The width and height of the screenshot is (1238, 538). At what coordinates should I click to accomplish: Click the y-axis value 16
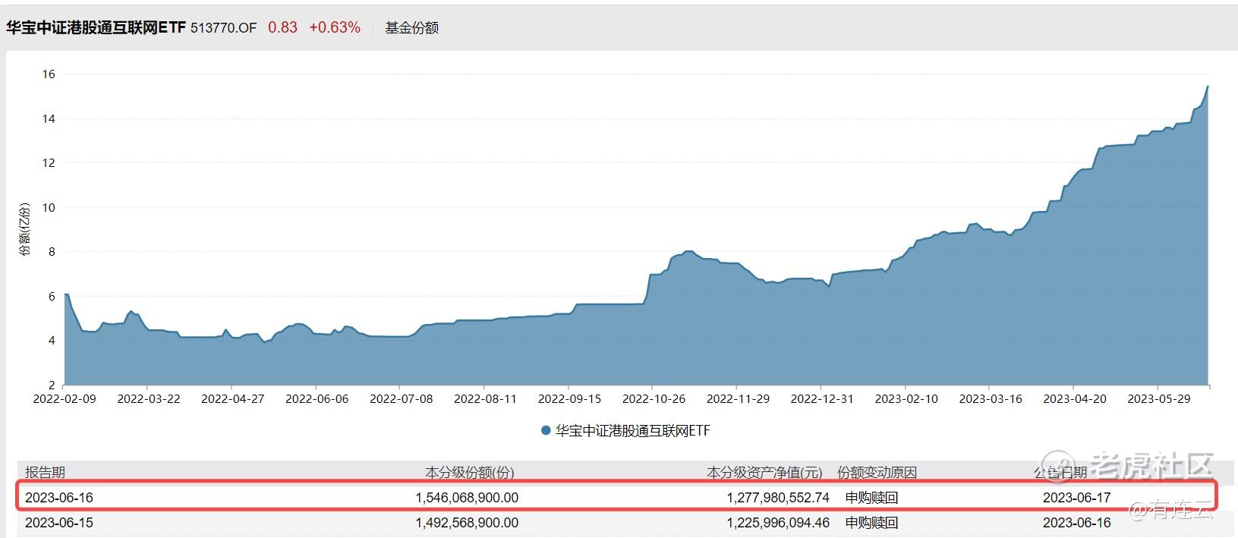[x=49, y=74]
